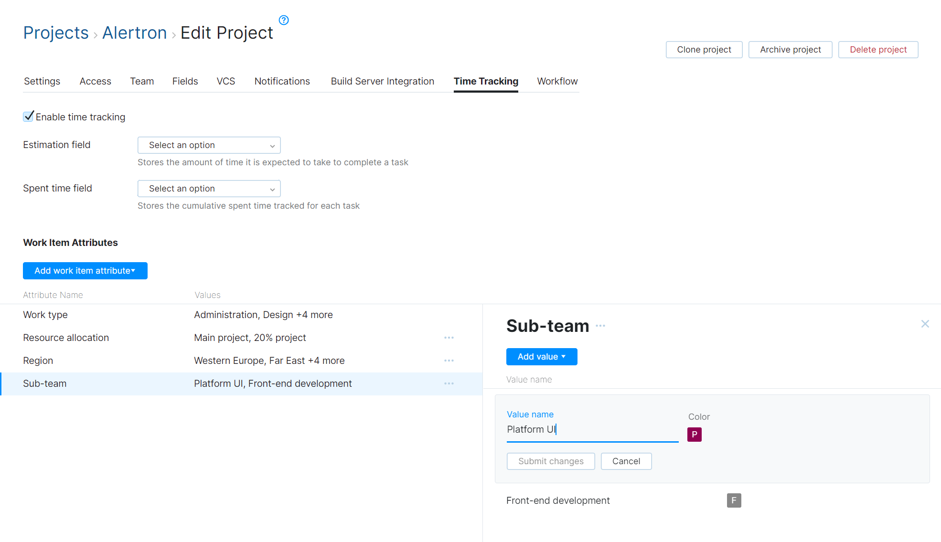Screen dimensions: 941x542
Task: Expand the Add value dropdown
Action: (x=541, y=356)
